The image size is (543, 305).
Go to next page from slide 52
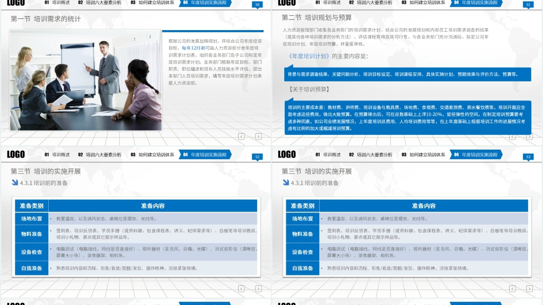coord(258,289)
